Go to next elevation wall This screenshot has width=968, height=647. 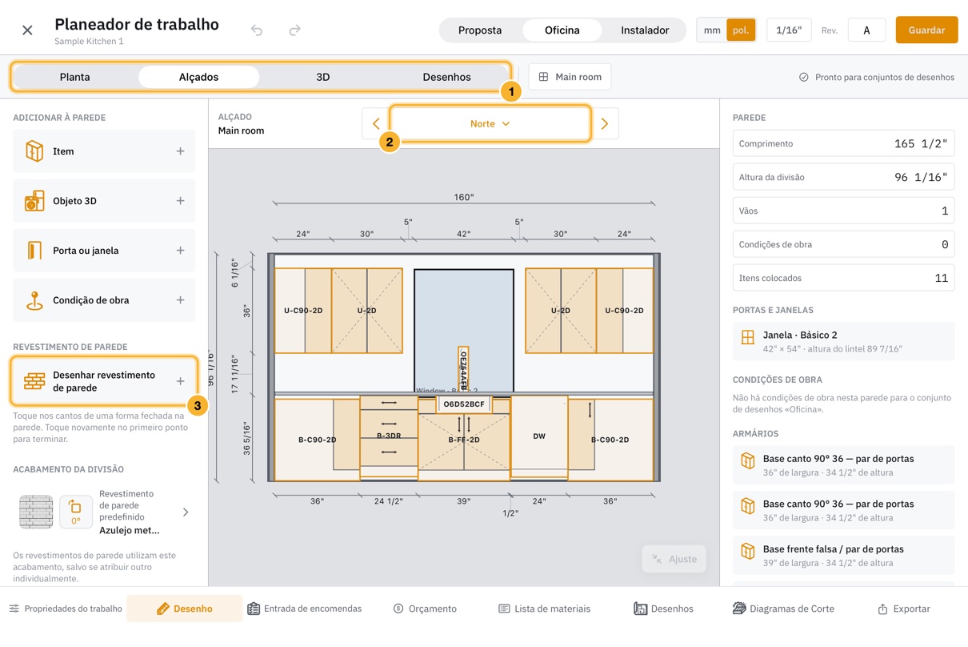[x=605, y=124]
